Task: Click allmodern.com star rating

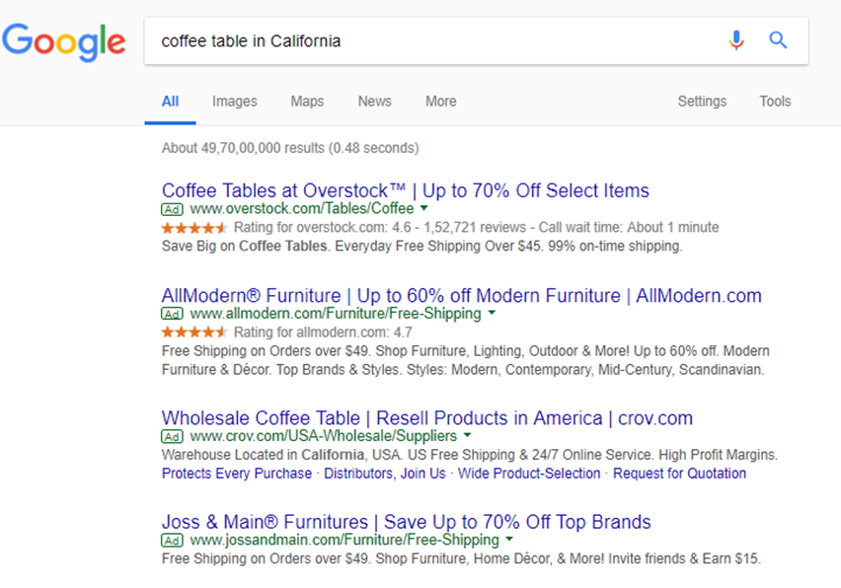Action: 194,332
